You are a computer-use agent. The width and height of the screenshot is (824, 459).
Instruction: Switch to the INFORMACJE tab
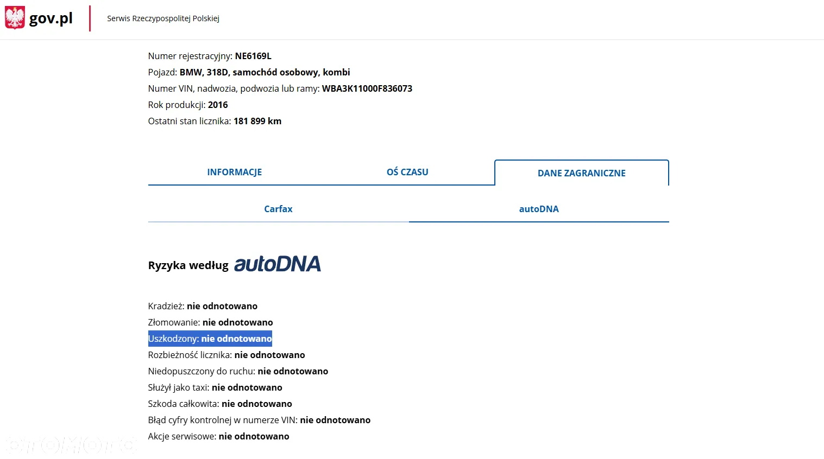pyautogui.click(x=235, y=172)
